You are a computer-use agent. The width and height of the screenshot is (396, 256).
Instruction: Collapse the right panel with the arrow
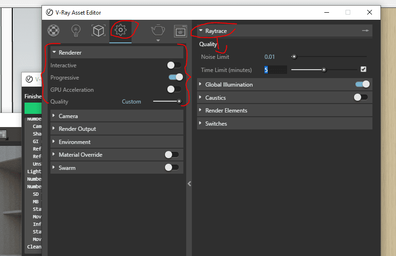pos(189,184)
